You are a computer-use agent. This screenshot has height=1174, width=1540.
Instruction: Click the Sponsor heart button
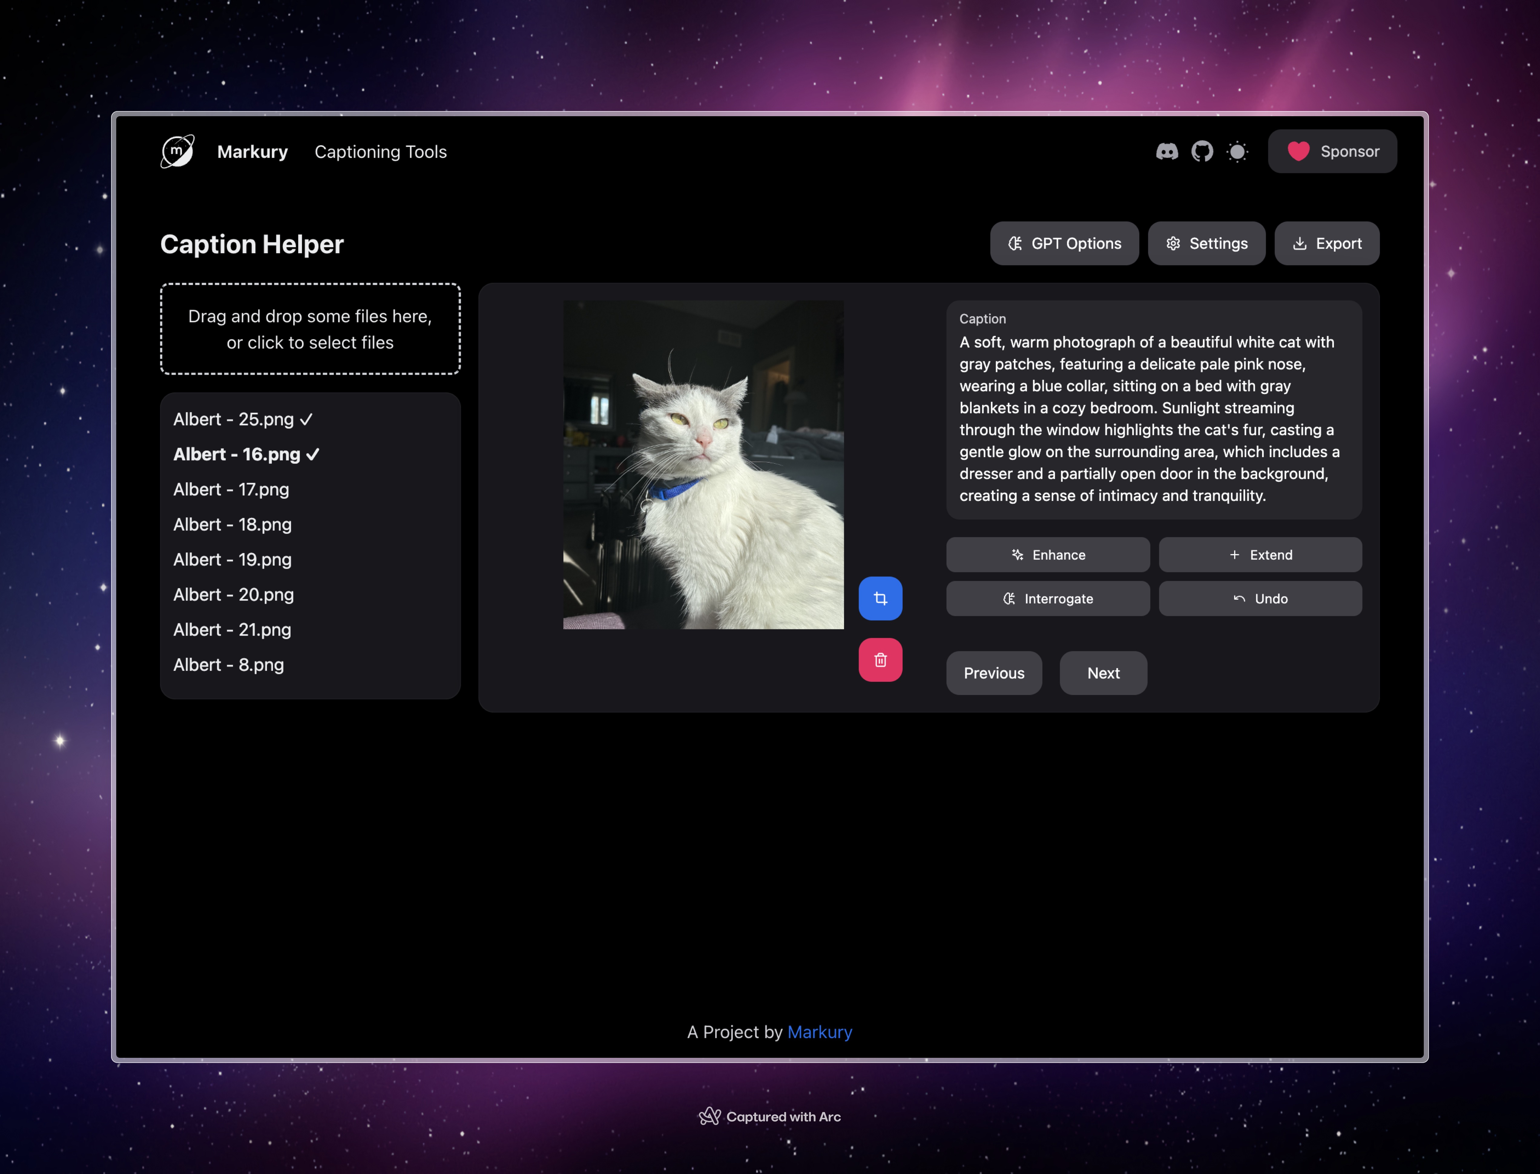tap(1332, 152)
